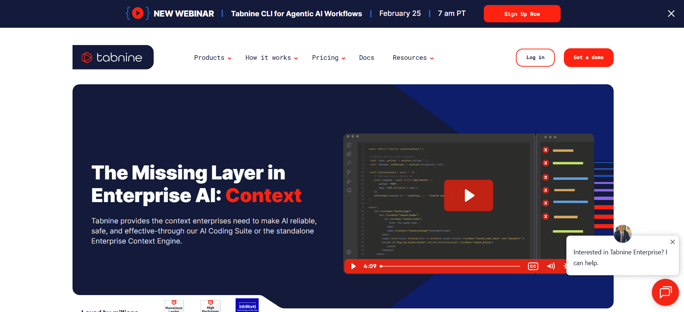Click the 4:09 video time display
The image size is (684, 312).
point(370,266)
